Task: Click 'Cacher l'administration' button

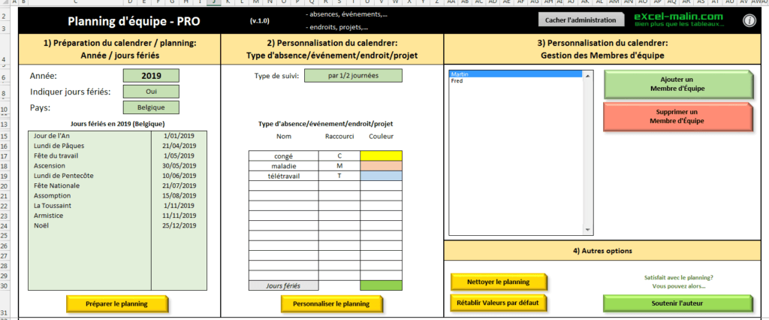Action: [581, 20]
